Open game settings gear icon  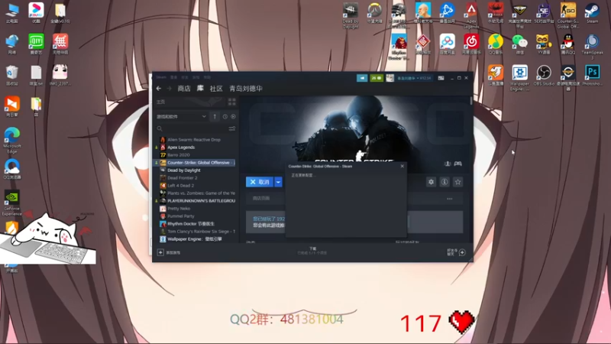pos(431,182)
